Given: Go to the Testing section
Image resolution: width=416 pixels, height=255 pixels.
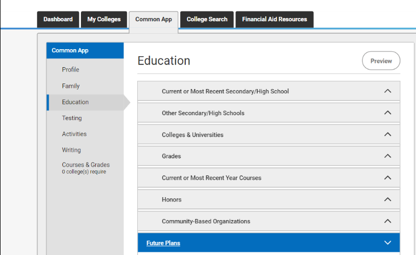Looking at the screenshot, I should (72, 118).
